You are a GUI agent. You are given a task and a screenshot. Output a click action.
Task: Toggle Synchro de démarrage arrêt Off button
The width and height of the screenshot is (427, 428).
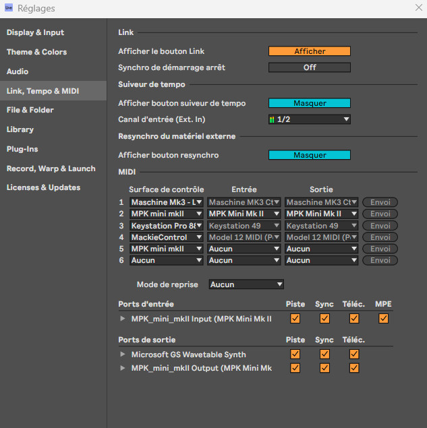point(310,67)
